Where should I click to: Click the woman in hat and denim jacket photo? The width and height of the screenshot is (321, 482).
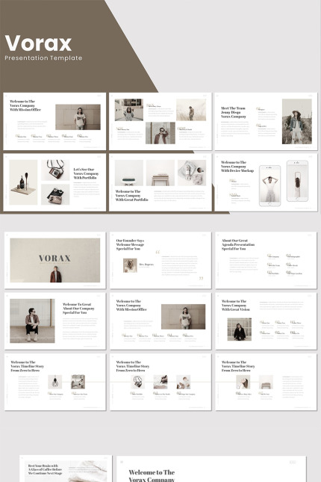pos(296,121)
